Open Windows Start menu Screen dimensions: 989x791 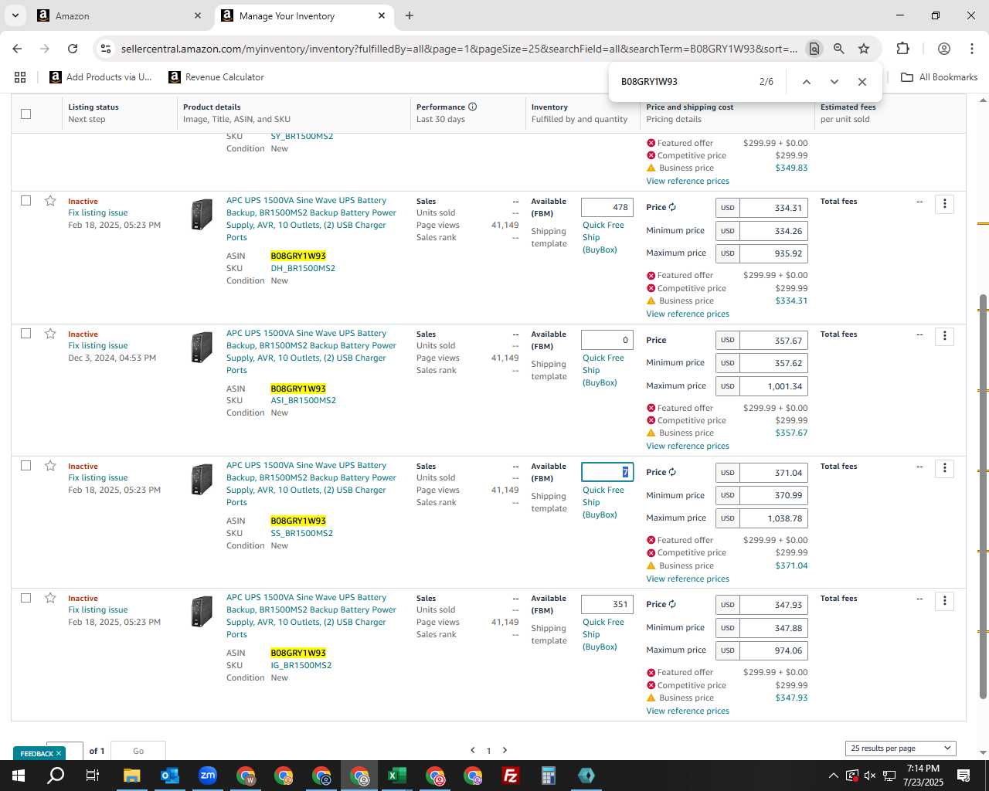19,776
